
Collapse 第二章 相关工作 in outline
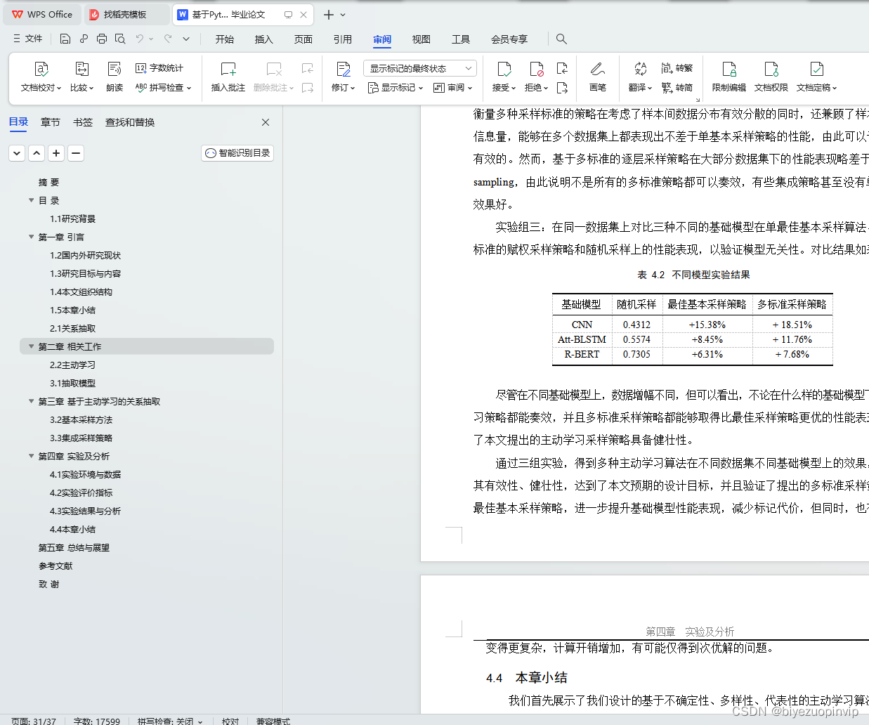(31, 346)
